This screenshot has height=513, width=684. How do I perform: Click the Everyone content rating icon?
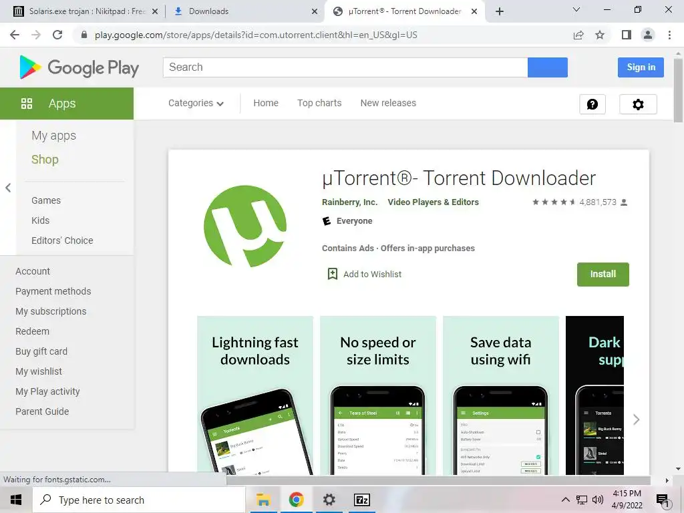pos(326,221)
